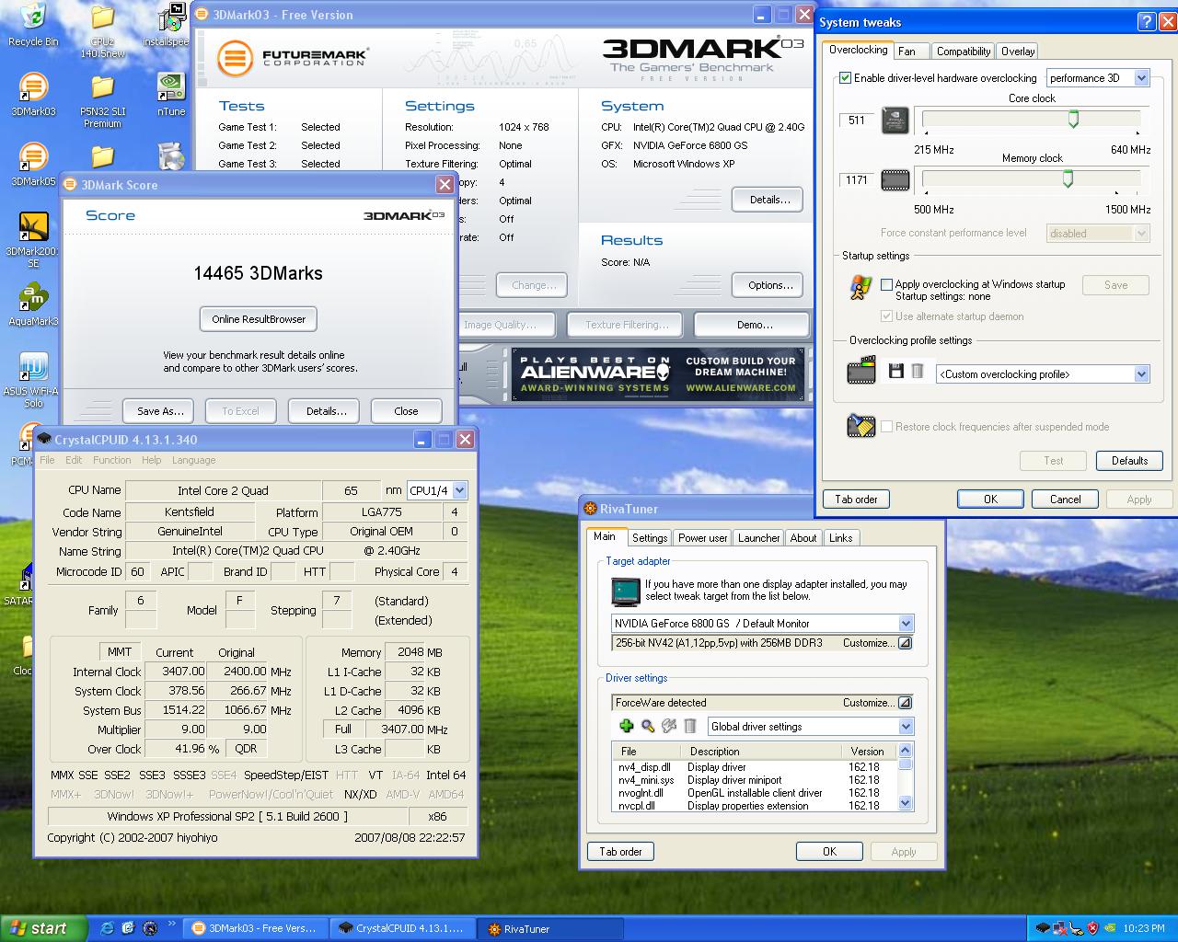Click the trash icon in RivaTuner driver settings

690,727
